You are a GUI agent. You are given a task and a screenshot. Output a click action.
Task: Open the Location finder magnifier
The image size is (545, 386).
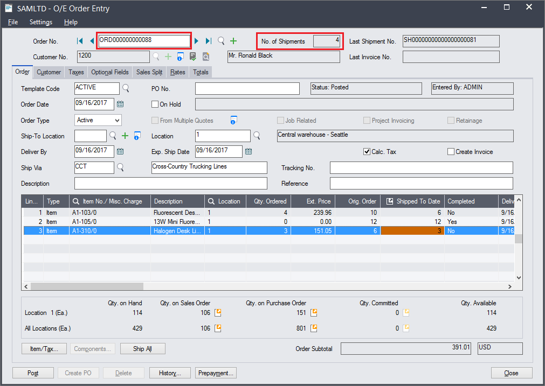pyautogui.click(x=257, y=135)
